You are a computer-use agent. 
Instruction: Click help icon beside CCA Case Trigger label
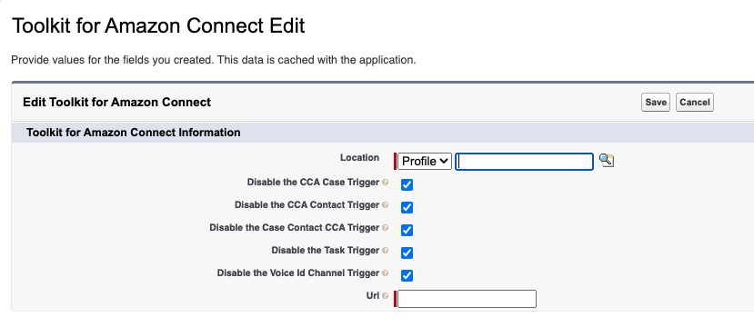click(385, 183)
